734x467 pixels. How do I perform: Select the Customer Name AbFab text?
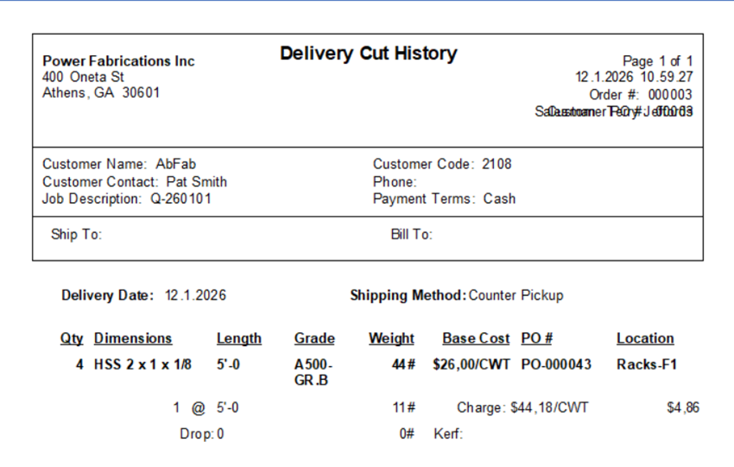119,164
